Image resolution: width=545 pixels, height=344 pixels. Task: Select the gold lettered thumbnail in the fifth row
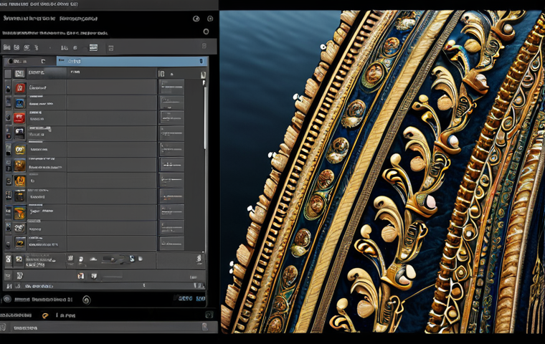pyautogui.click(x=20, y=150)
